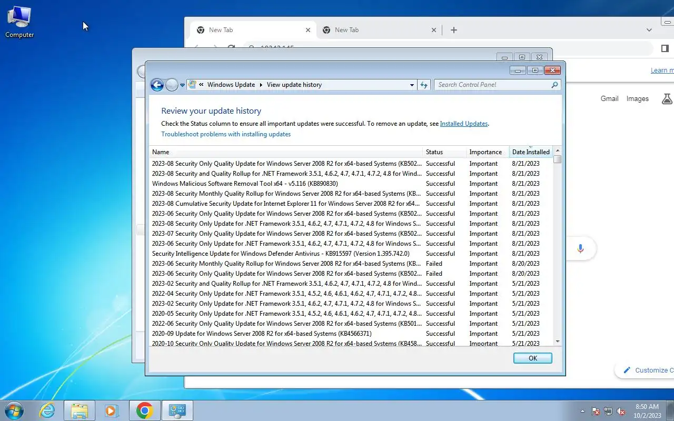Select the 2022-04 Security Only Update for .NET
Viewport: 674px width, 421px height.
pos(351,294)
